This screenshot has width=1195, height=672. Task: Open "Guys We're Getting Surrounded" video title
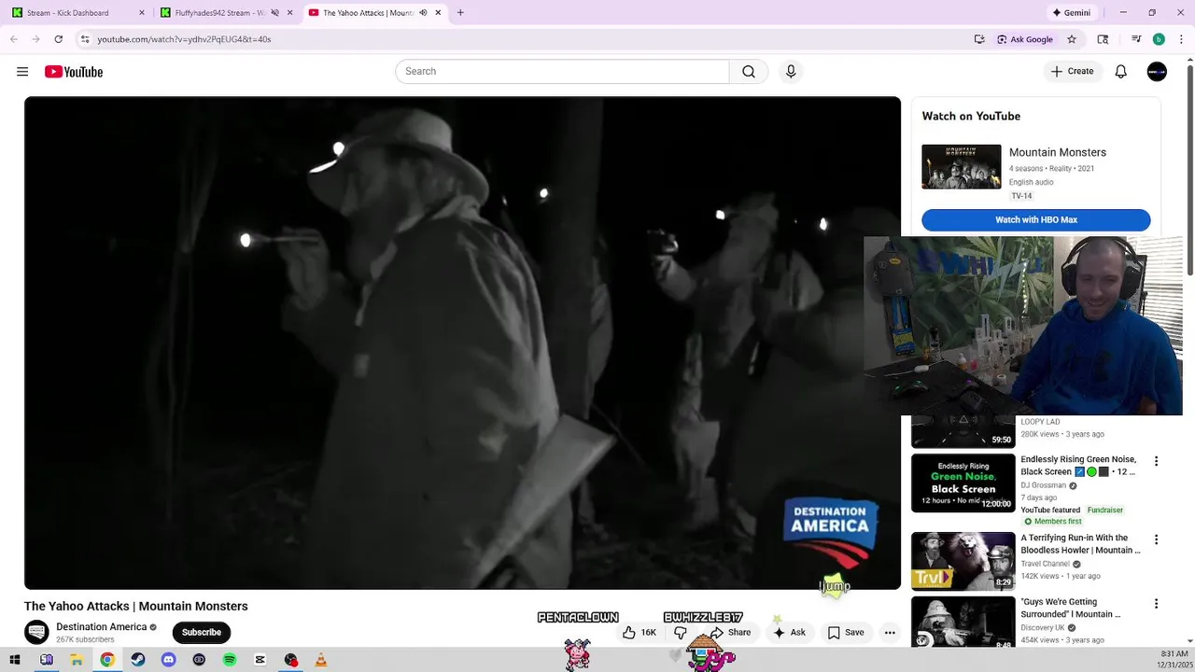click(1072, 609)
